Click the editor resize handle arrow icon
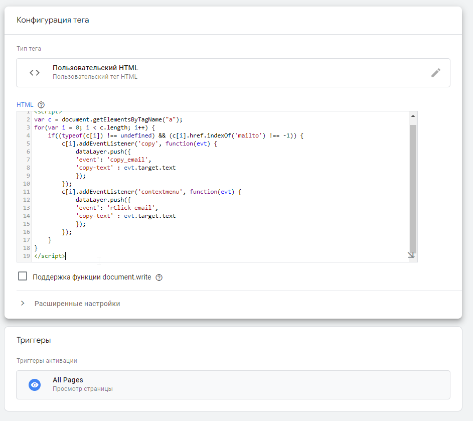Screen dimensions: 473x421 411,255
